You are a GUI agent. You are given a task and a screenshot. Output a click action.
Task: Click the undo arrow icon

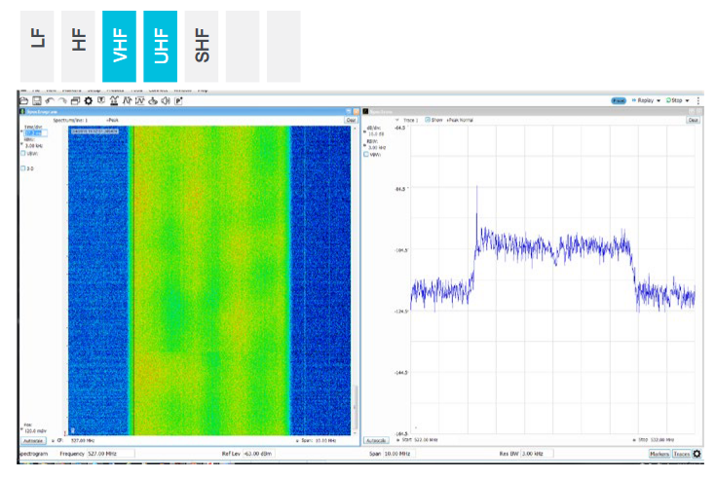(x=50, y=100)
